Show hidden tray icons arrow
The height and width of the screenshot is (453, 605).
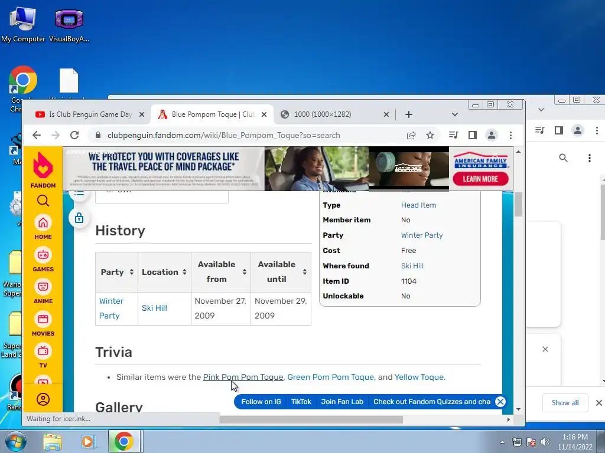click(x=502, y=442)
